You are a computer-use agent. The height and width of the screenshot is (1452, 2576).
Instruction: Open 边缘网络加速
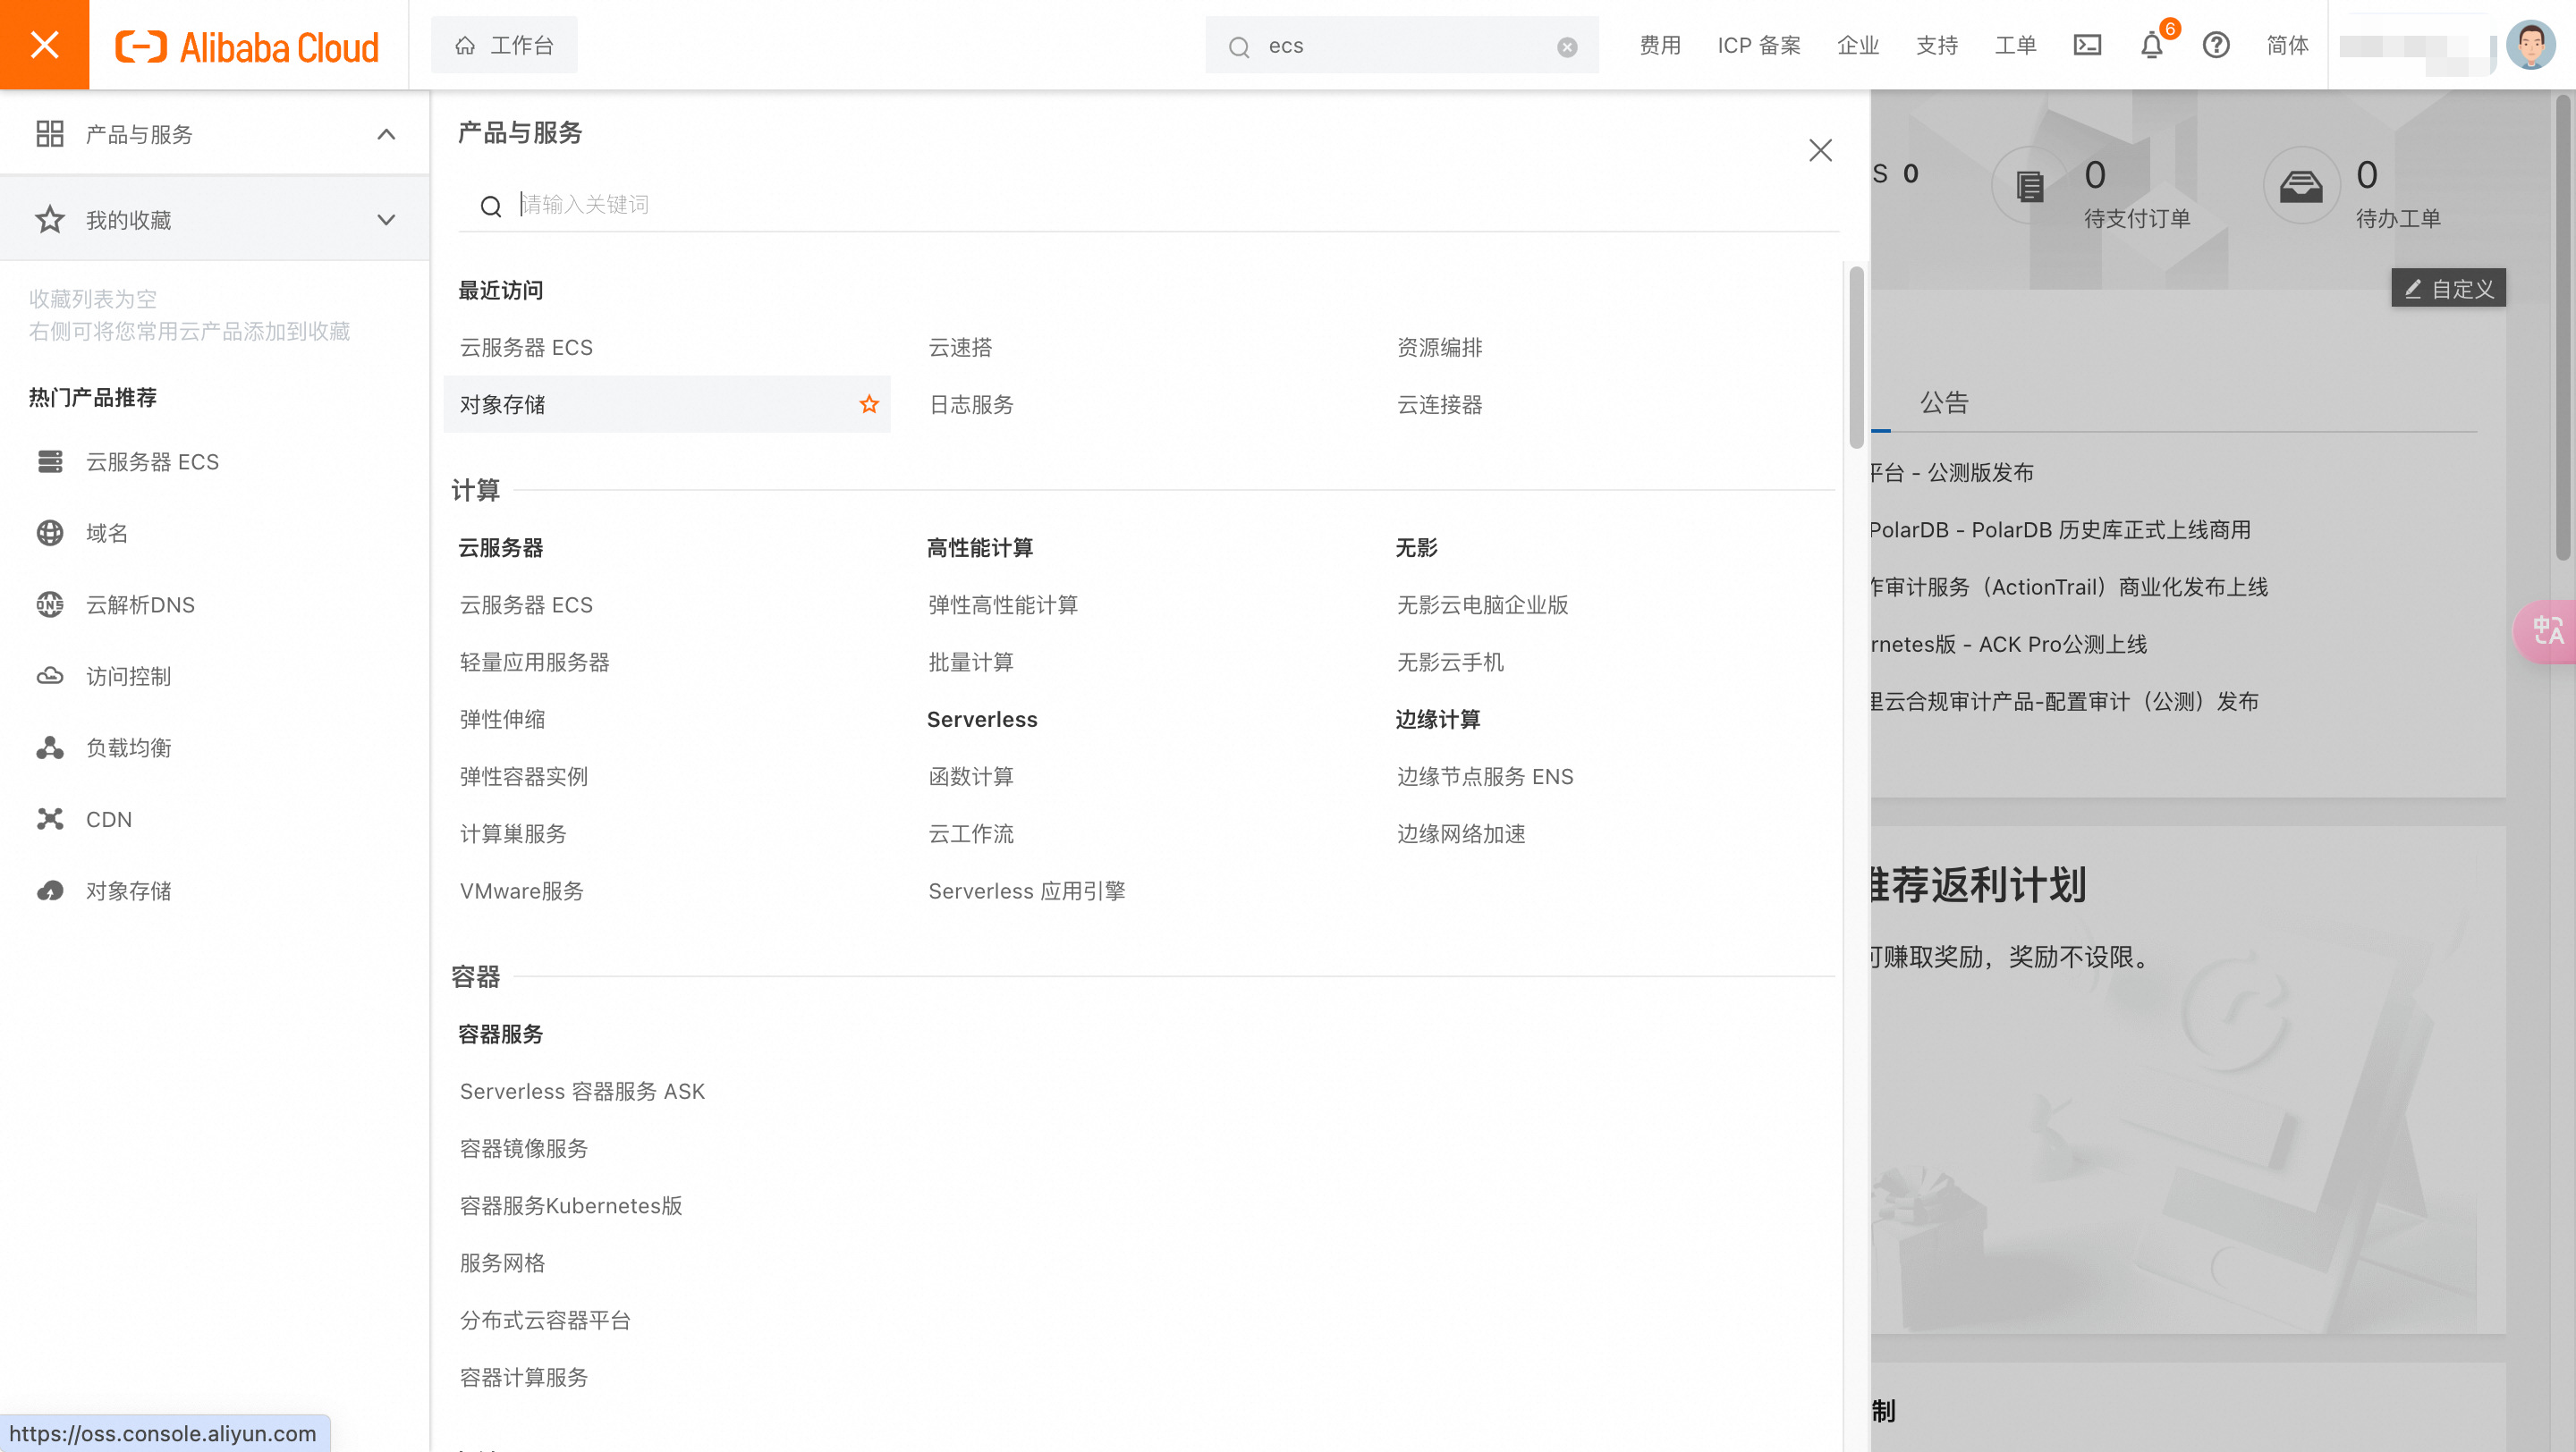[1461, 833]
